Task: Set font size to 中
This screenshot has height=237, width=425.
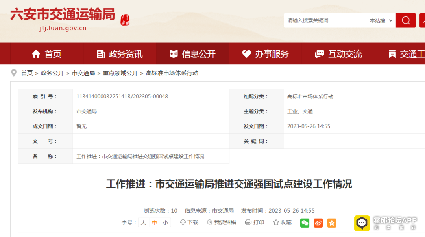Action: click(x=154, y=222)
